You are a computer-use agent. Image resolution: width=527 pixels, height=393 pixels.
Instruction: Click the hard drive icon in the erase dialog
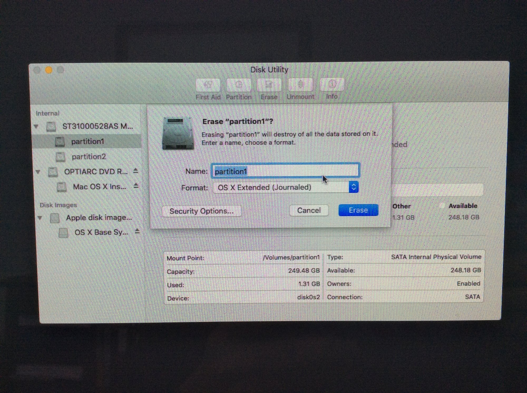pos(178,133)
